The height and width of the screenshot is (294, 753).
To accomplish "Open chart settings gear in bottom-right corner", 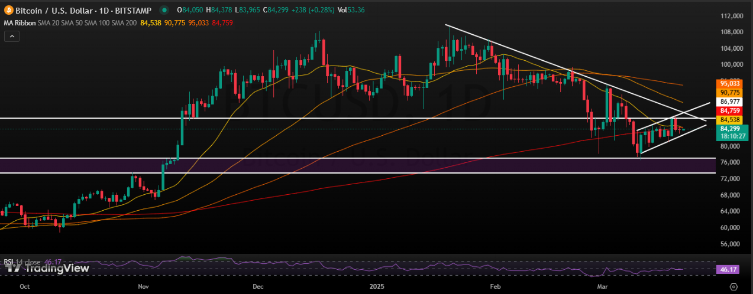I will 733,286.
